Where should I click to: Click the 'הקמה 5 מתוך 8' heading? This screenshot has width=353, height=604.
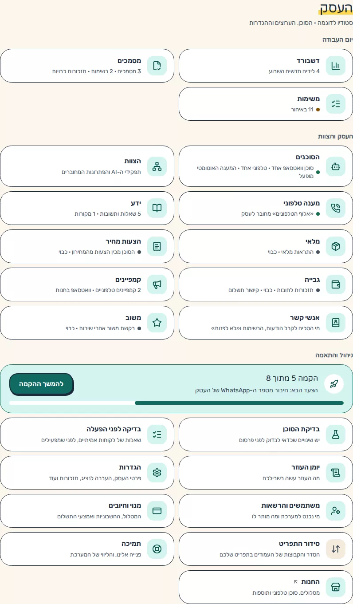[x=292, y=378]
